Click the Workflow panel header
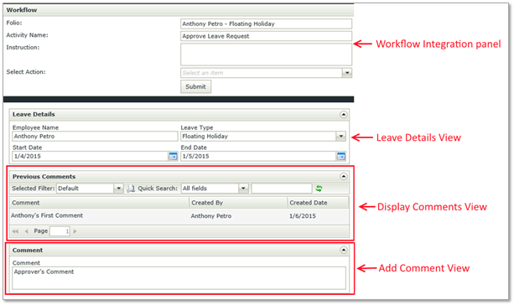This screenshot has height=305, width=514. tap(179, 10)
